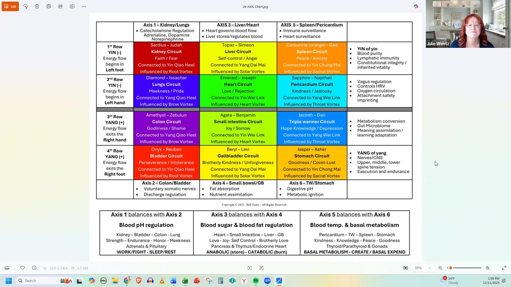
Task: Rotate the image using the rotate icon
Action: click(25, 6)
